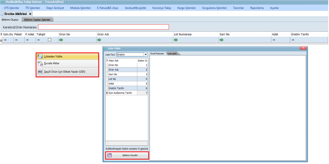Switch to the Liste Şekli tab
This screenshot has height=164, width=329.
pos(172,53)
